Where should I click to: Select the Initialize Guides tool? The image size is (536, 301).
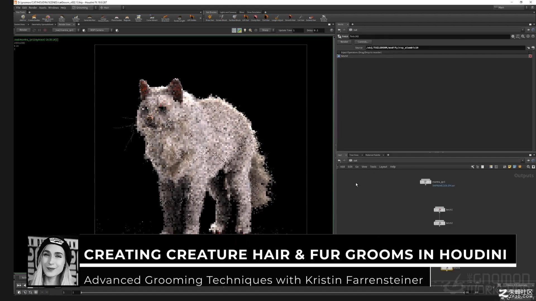point(138,18)
